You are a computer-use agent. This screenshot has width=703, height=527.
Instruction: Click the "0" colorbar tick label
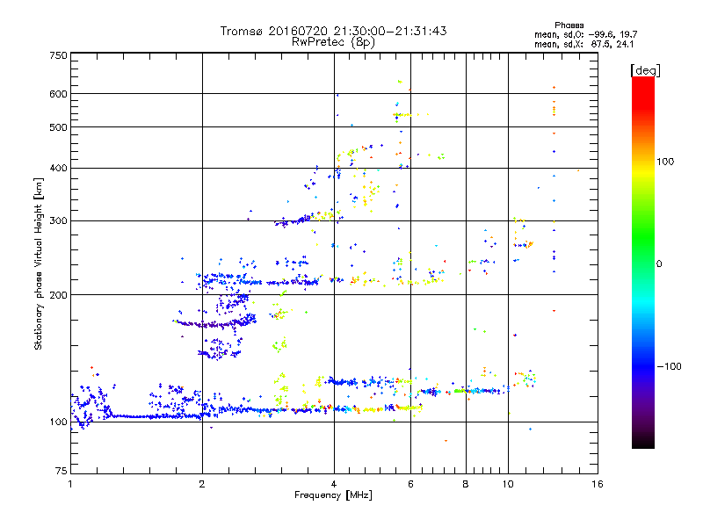[659, 263]
